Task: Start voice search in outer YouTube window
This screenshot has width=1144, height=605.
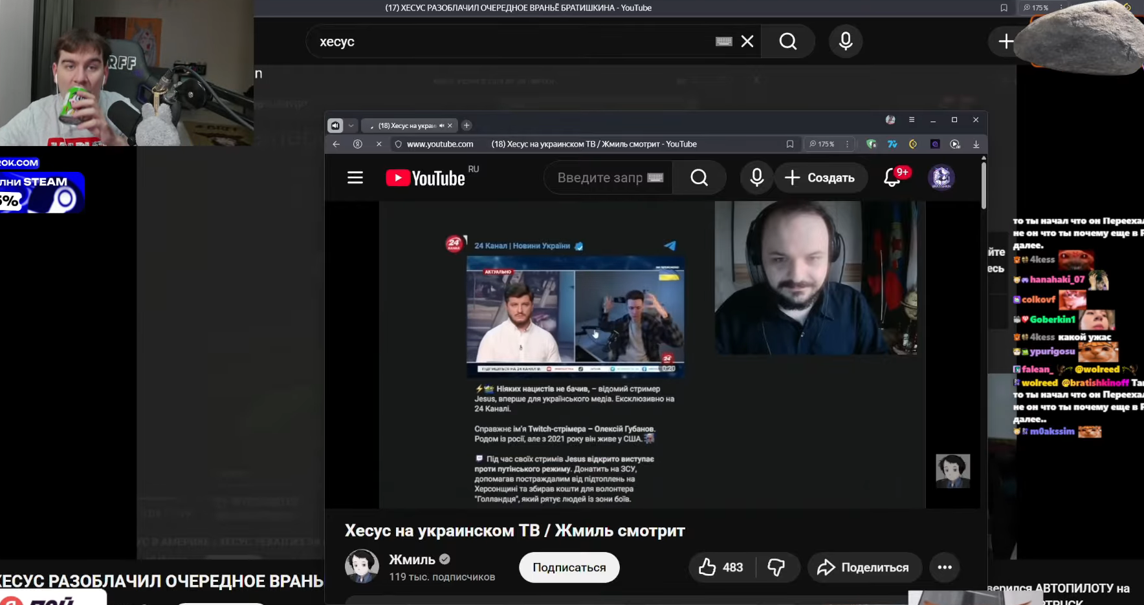Action: point(845,41)
